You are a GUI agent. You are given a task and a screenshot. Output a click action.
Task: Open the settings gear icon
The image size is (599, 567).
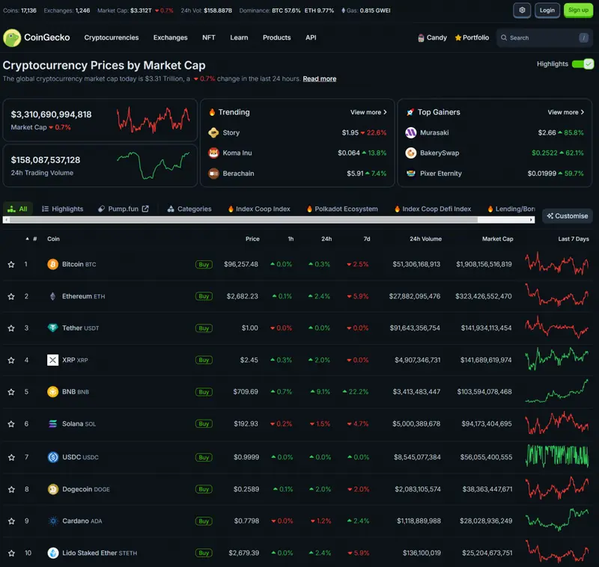tap(522, 10)
